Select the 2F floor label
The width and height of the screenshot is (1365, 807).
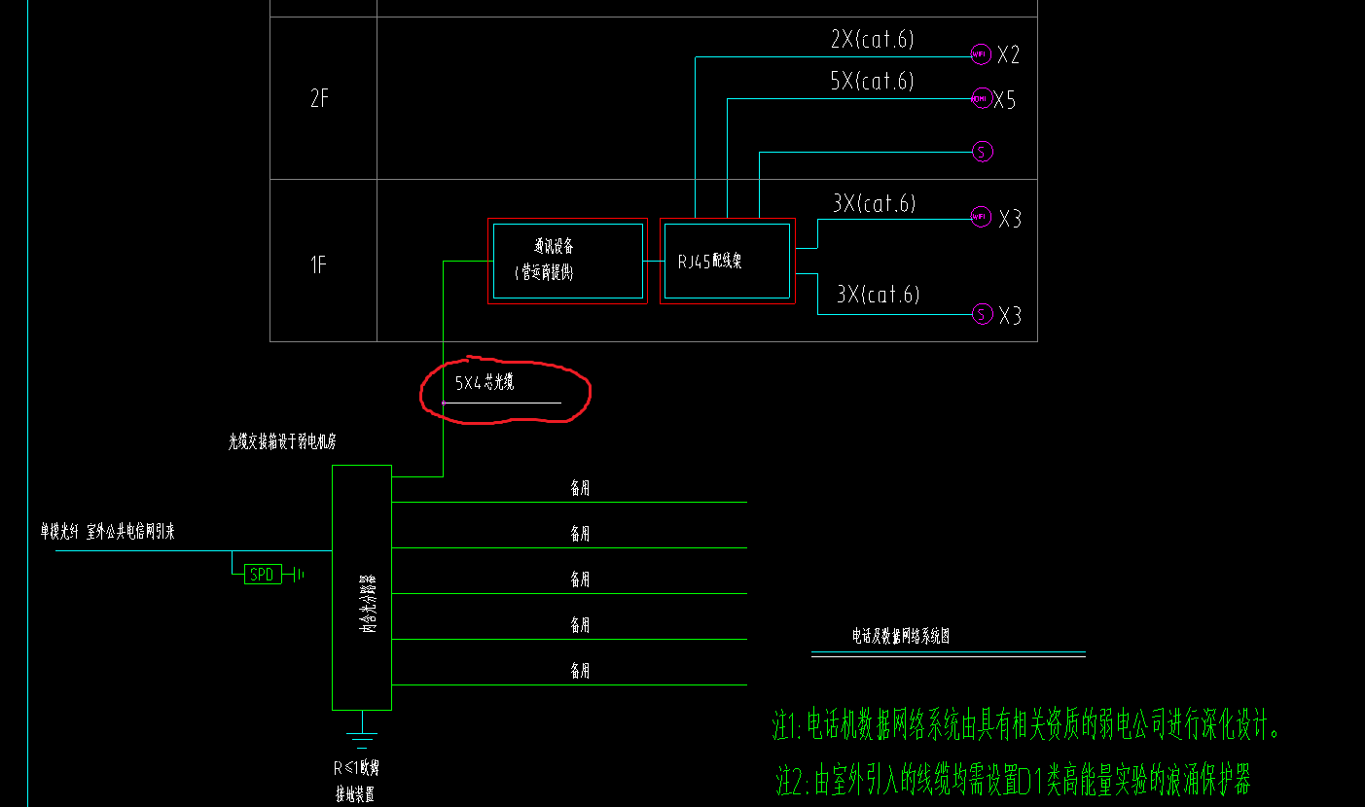319,98
